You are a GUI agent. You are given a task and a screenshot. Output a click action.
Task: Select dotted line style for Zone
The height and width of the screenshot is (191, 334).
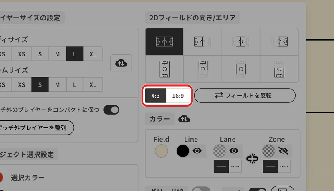(284, 166)
